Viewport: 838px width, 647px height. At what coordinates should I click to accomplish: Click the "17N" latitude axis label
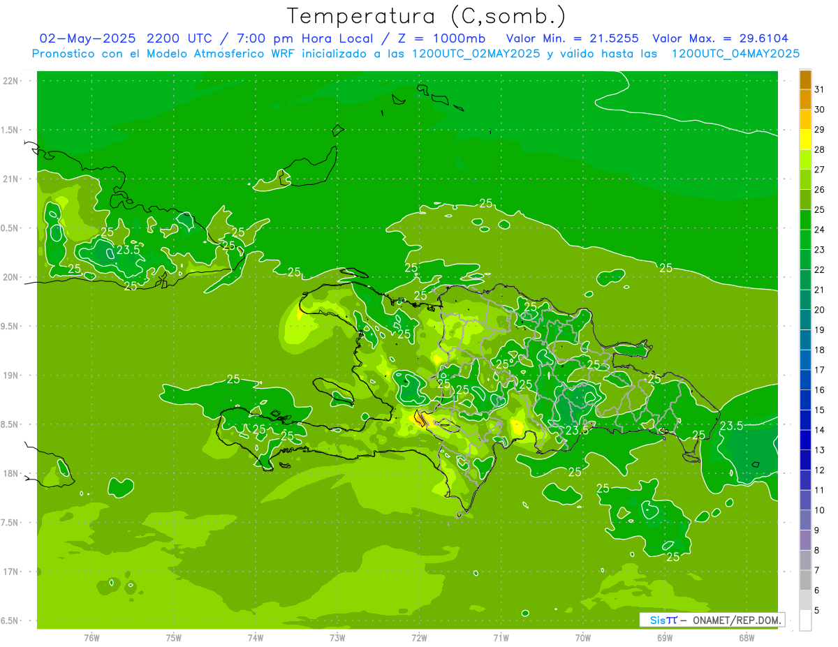point(10,572)
